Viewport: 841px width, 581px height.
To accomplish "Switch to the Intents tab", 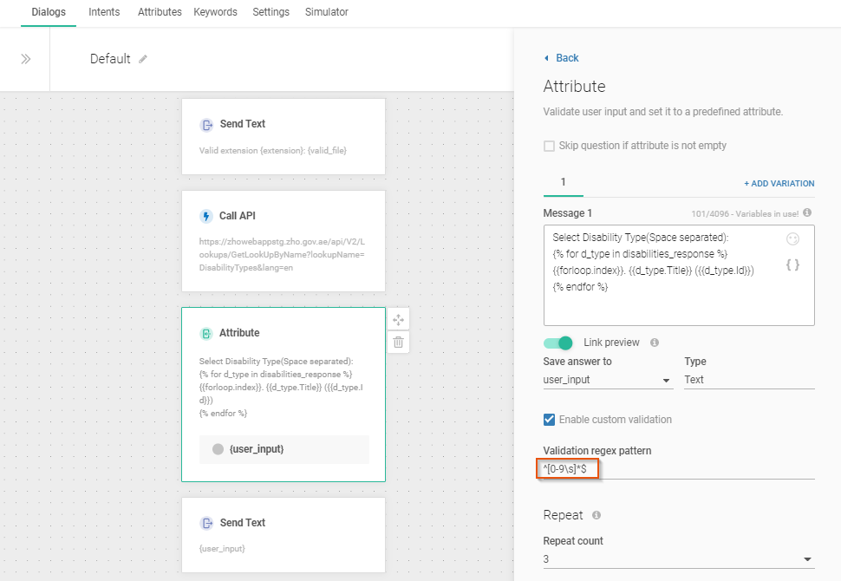I will pos(104,12).
